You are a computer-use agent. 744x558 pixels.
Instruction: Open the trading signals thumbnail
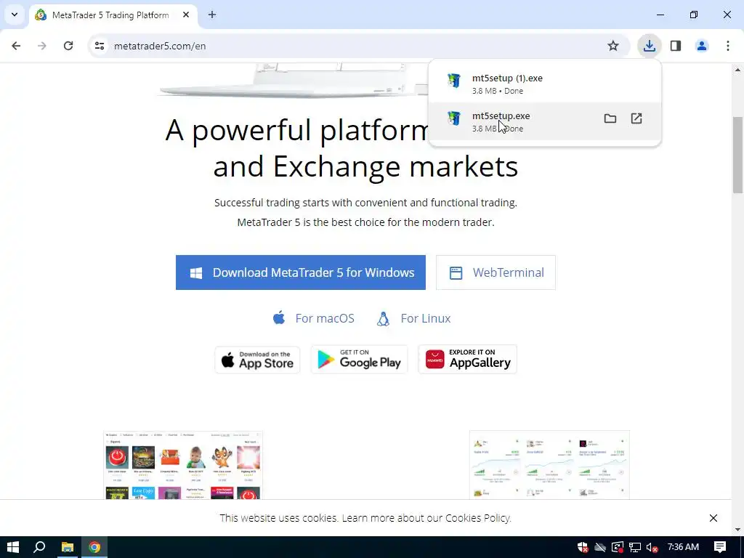pyautogui.click(x=549, y=465)
